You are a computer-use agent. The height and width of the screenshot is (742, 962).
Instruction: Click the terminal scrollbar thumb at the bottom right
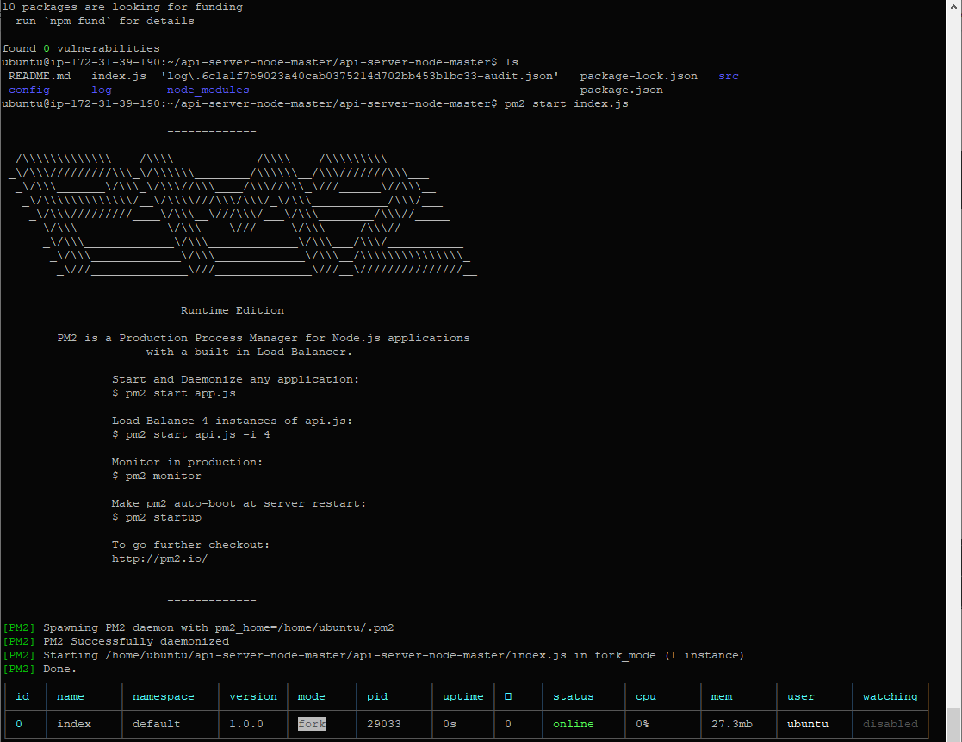point(953,725)
